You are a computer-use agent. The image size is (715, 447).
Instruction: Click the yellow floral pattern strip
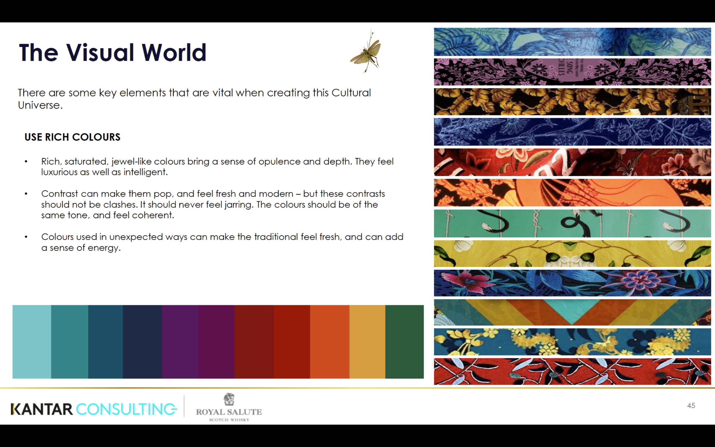[572, 254]
